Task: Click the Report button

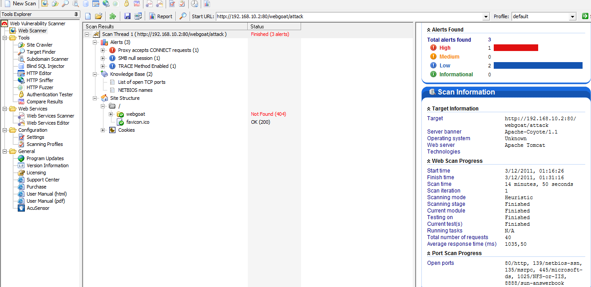Action: [160, 16]
